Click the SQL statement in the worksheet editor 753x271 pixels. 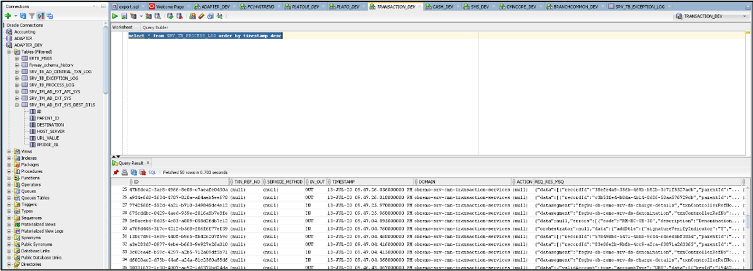tap(205, 36)
